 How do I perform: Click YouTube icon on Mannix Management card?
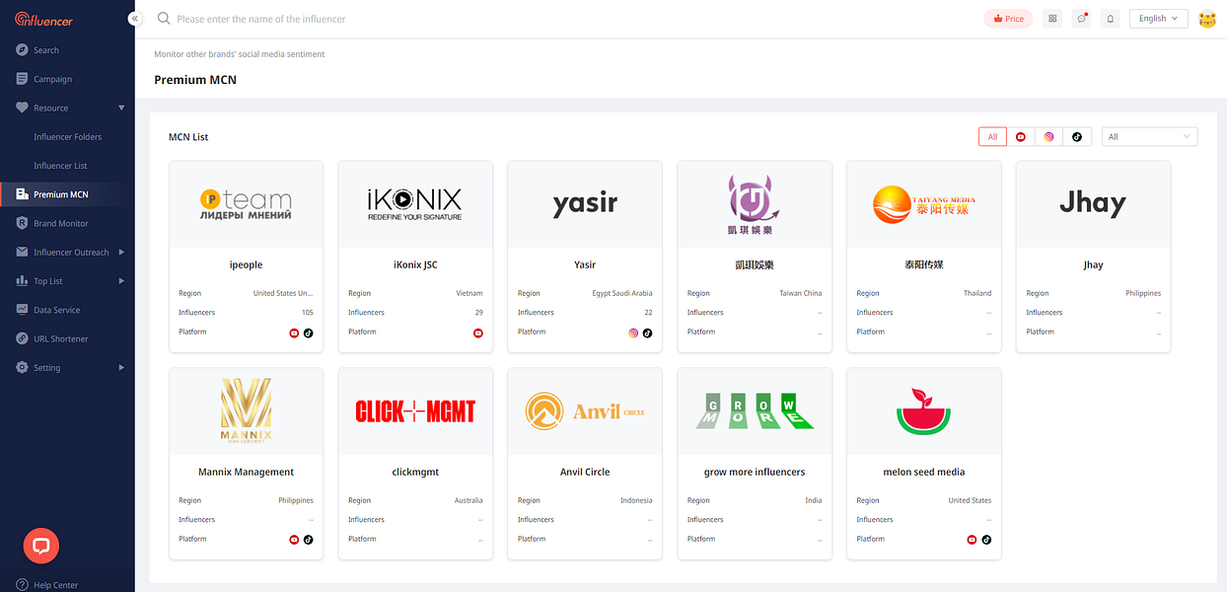click(x=294, y=540)
